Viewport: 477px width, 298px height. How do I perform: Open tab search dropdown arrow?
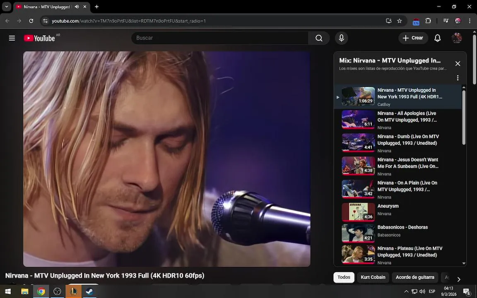(6, 7)
